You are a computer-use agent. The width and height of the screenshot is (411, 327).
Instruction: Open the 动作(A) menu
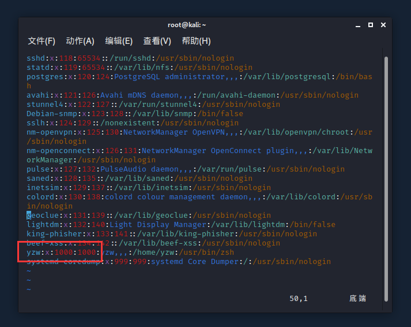coord(80,41)
